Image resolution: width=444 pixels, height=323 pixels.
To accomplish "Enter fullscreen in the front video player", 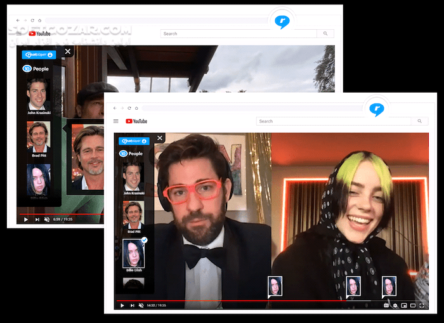I will coord(422,305).
